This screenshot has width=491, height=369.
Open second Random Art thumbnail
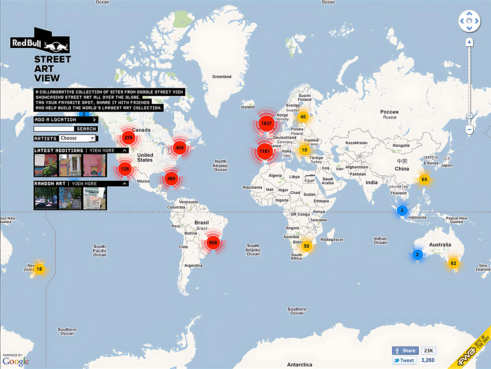(70, 198)
